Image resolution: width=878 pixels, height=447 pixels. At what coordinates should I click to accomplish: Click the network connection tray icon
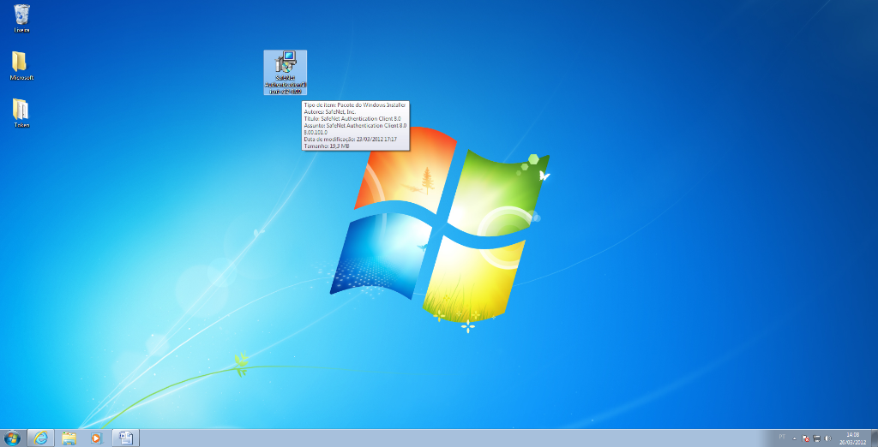coord(816,438)
